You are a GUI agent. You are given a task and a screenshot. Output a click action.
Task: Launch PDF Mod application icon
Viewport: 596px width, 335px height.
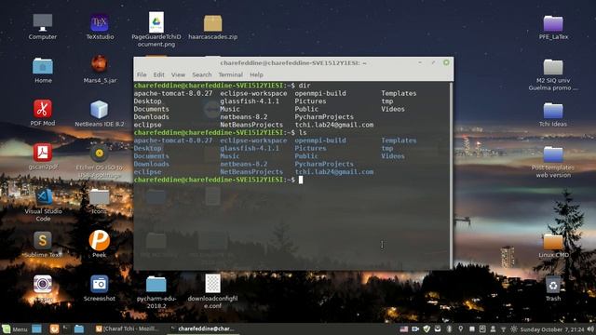pyautogui.click(x=43, y=109)
